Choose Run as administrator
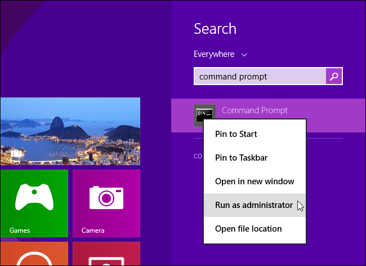366x266 pixels. pos(253,205)
